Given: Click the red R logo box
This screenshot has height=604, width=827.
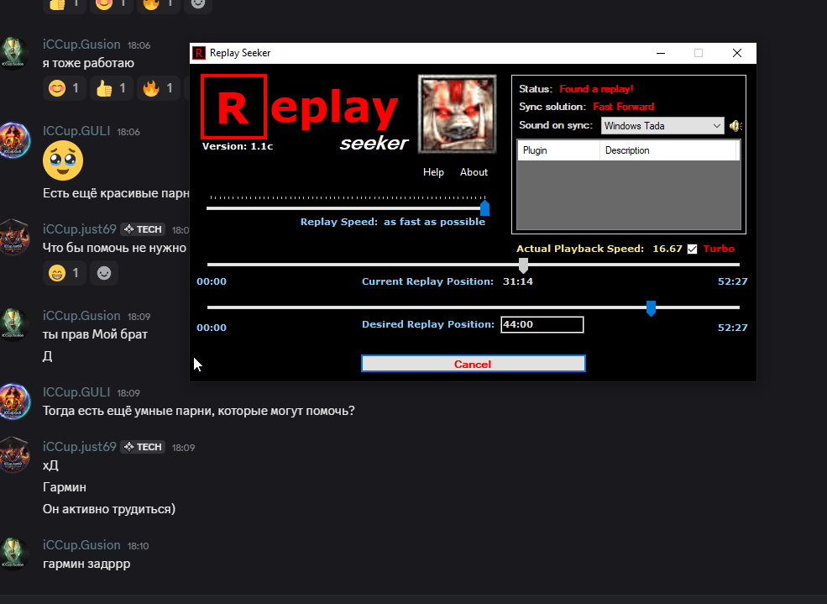Looking at the screenshot, I should pos(233,107).
